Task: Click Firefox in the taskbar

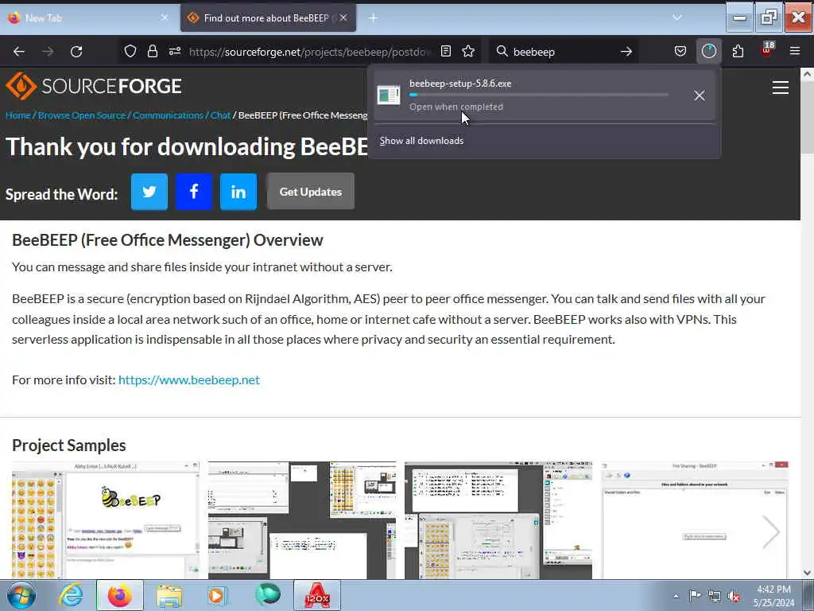Action: click(119, 595)
